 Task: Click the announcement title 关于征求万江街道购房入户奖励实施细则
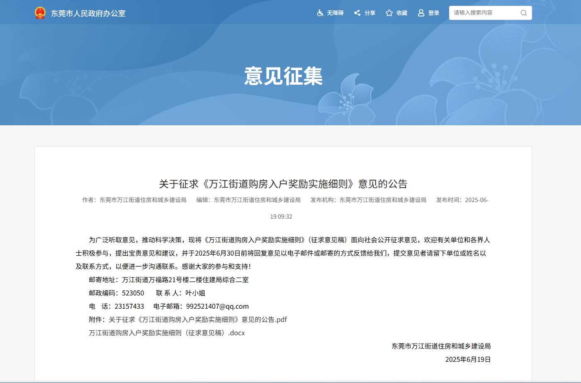283,184
